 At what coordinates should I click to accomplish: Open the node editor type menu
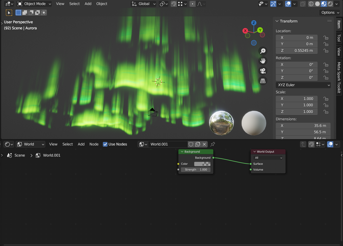point(9,144)
